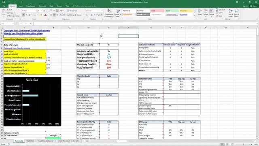Click the accounting dollar format icon

tap(87, 15)
